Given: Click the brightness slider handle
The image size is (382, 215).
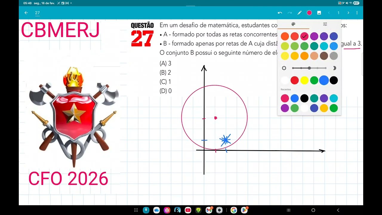Looking at the screenshot, I should (309, 68).
